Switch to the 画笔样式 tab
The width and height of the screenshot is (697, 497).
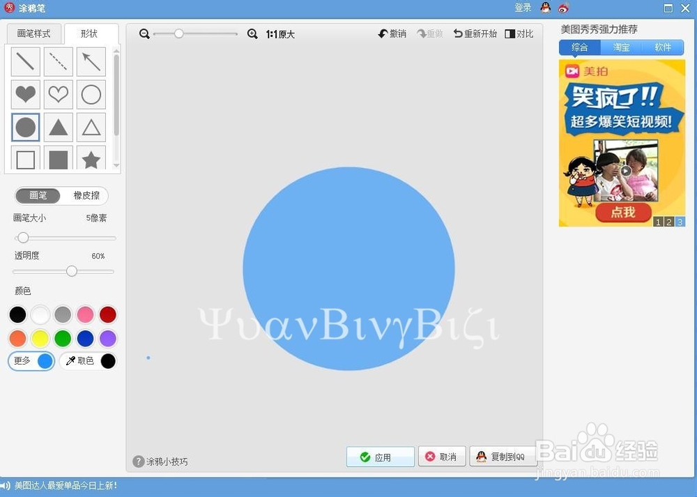(x=33, y=33)
